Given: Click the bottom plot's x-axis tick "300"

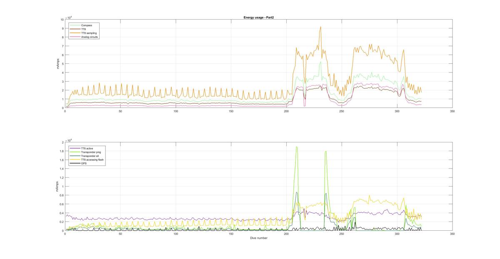Looking at the screenshot, I should (397, 234).
